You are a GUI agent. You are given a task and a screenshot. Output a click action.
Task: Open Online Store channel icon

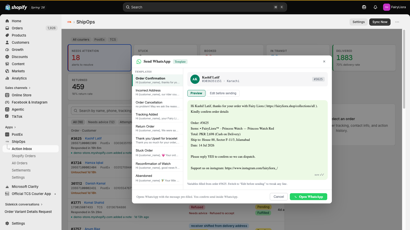pyautogui.click(x=7, y=95)
